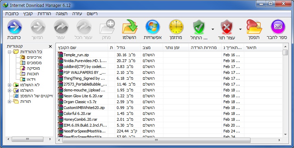Select demo-mouche_Upload file row
This screenshot has height=148, width=294.
(x=169, y=90)
